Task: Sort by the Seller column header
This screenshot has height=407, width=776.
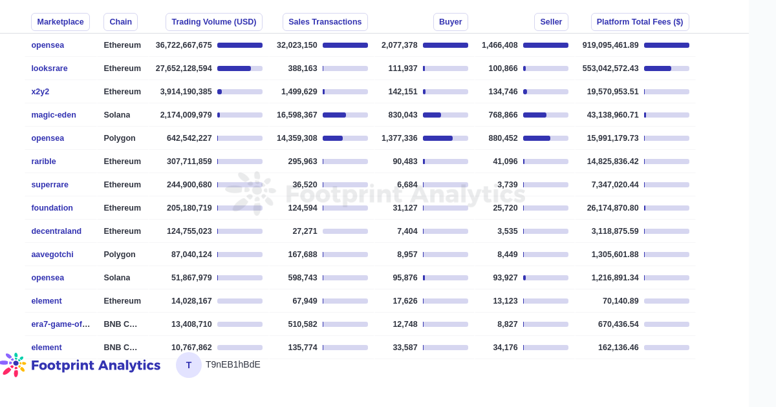Action: click(551, 22)
